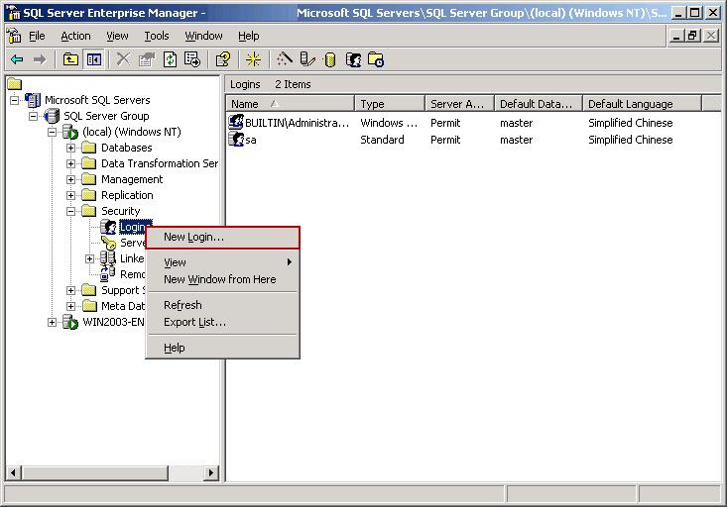Click the Delete X toolbar icon
This screenshot has height=507, width=727.
(123, 59)
